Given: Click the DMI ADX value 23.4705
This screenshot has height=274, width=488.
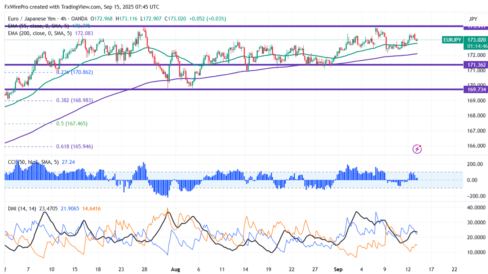Looking at the screenshot, I should click(x=48, y=209).
